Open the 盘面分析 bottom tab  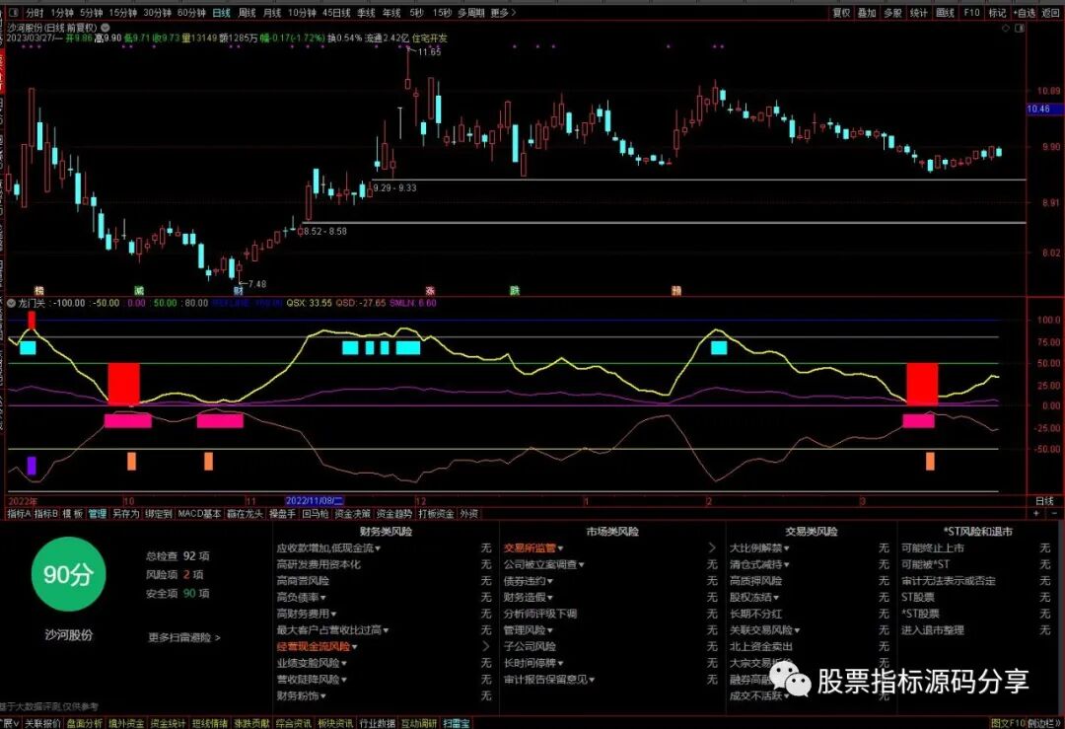pyautogui.click(x=84, y=723)
